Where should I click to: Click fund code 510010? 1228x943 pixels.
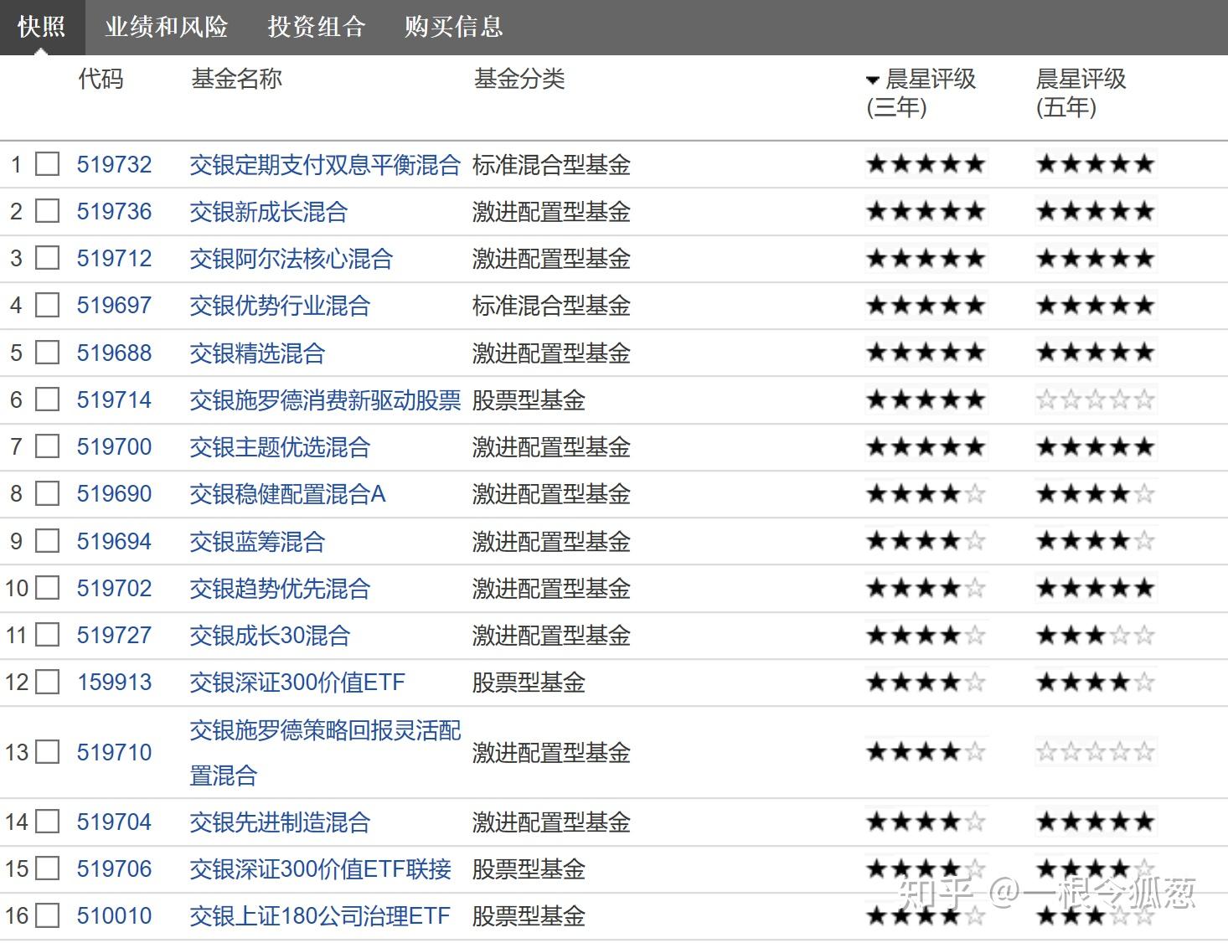tap(115, 915)
